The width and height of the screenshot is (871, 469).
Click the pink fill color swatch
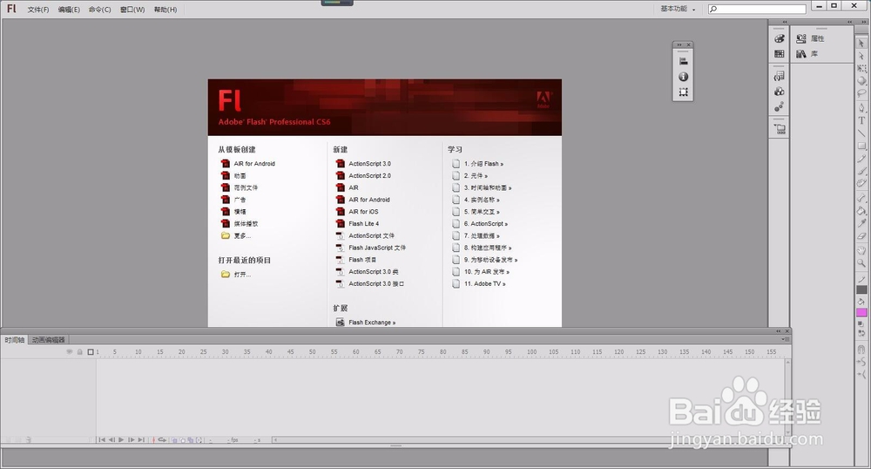click(861, 313)
